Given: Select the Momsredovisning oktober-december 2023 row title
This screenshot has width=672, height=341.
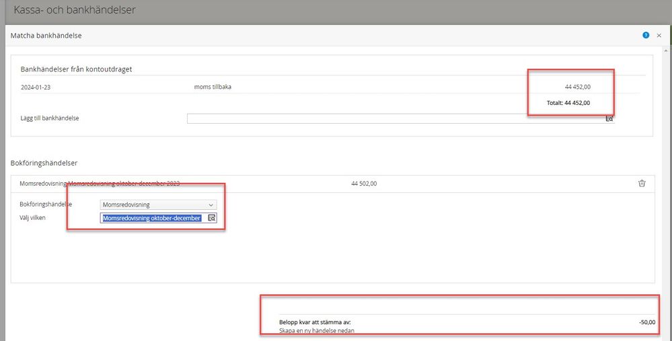Looking at the screenshot, I should click(100, 183).
